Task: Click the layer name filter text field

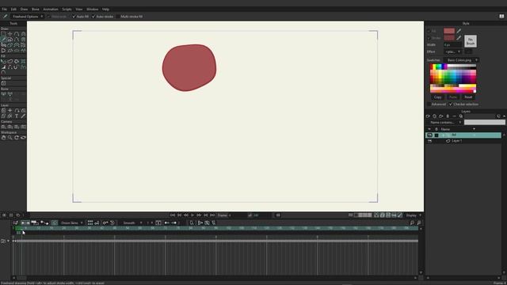Action: tap(485, 123)
